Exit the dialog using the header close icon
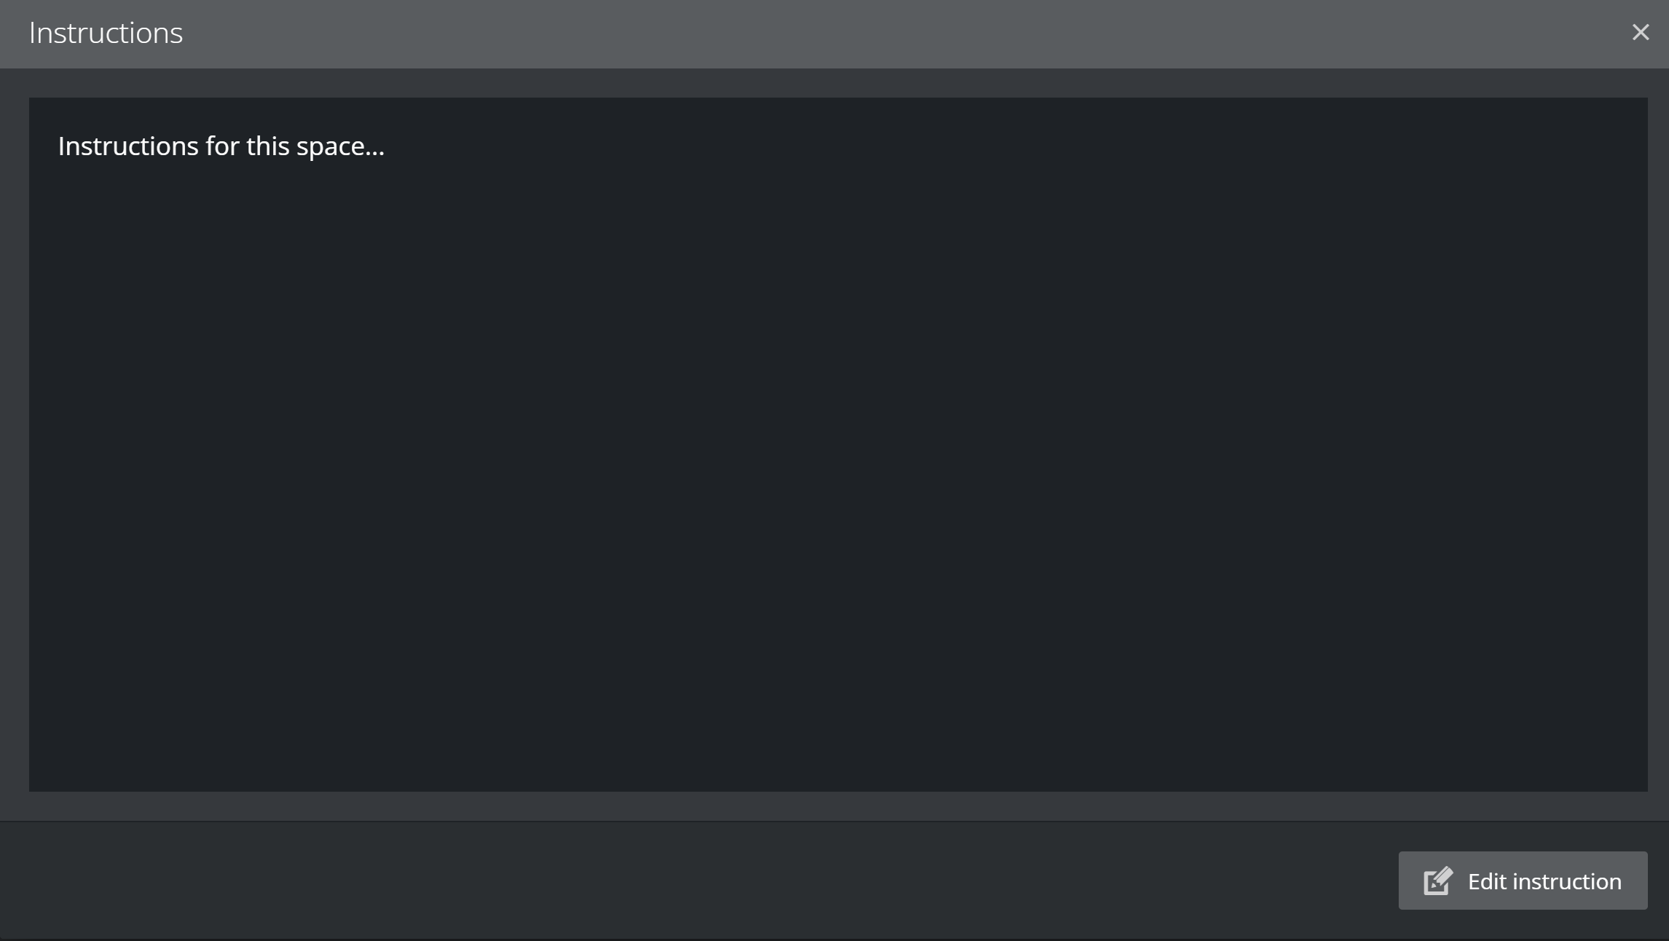Screen dimensions: 1669x941 1640,32
